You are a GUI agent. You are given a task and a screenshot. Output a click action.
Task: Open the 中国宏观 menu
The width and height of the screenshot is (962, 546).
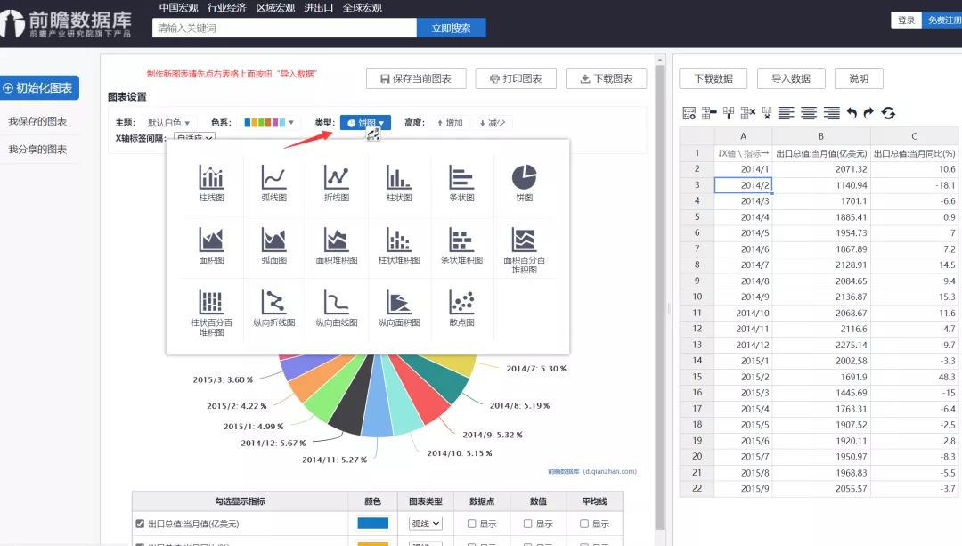click(178, 8)
